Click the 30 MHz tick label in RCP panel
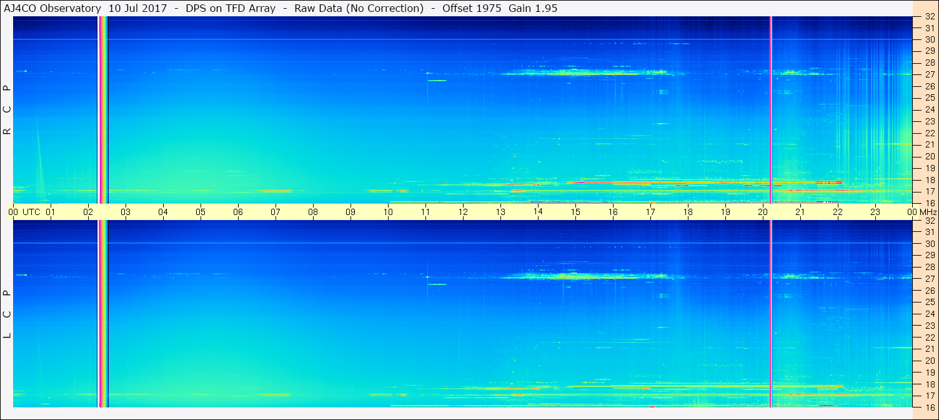The image size is (939, 420). 930,39
